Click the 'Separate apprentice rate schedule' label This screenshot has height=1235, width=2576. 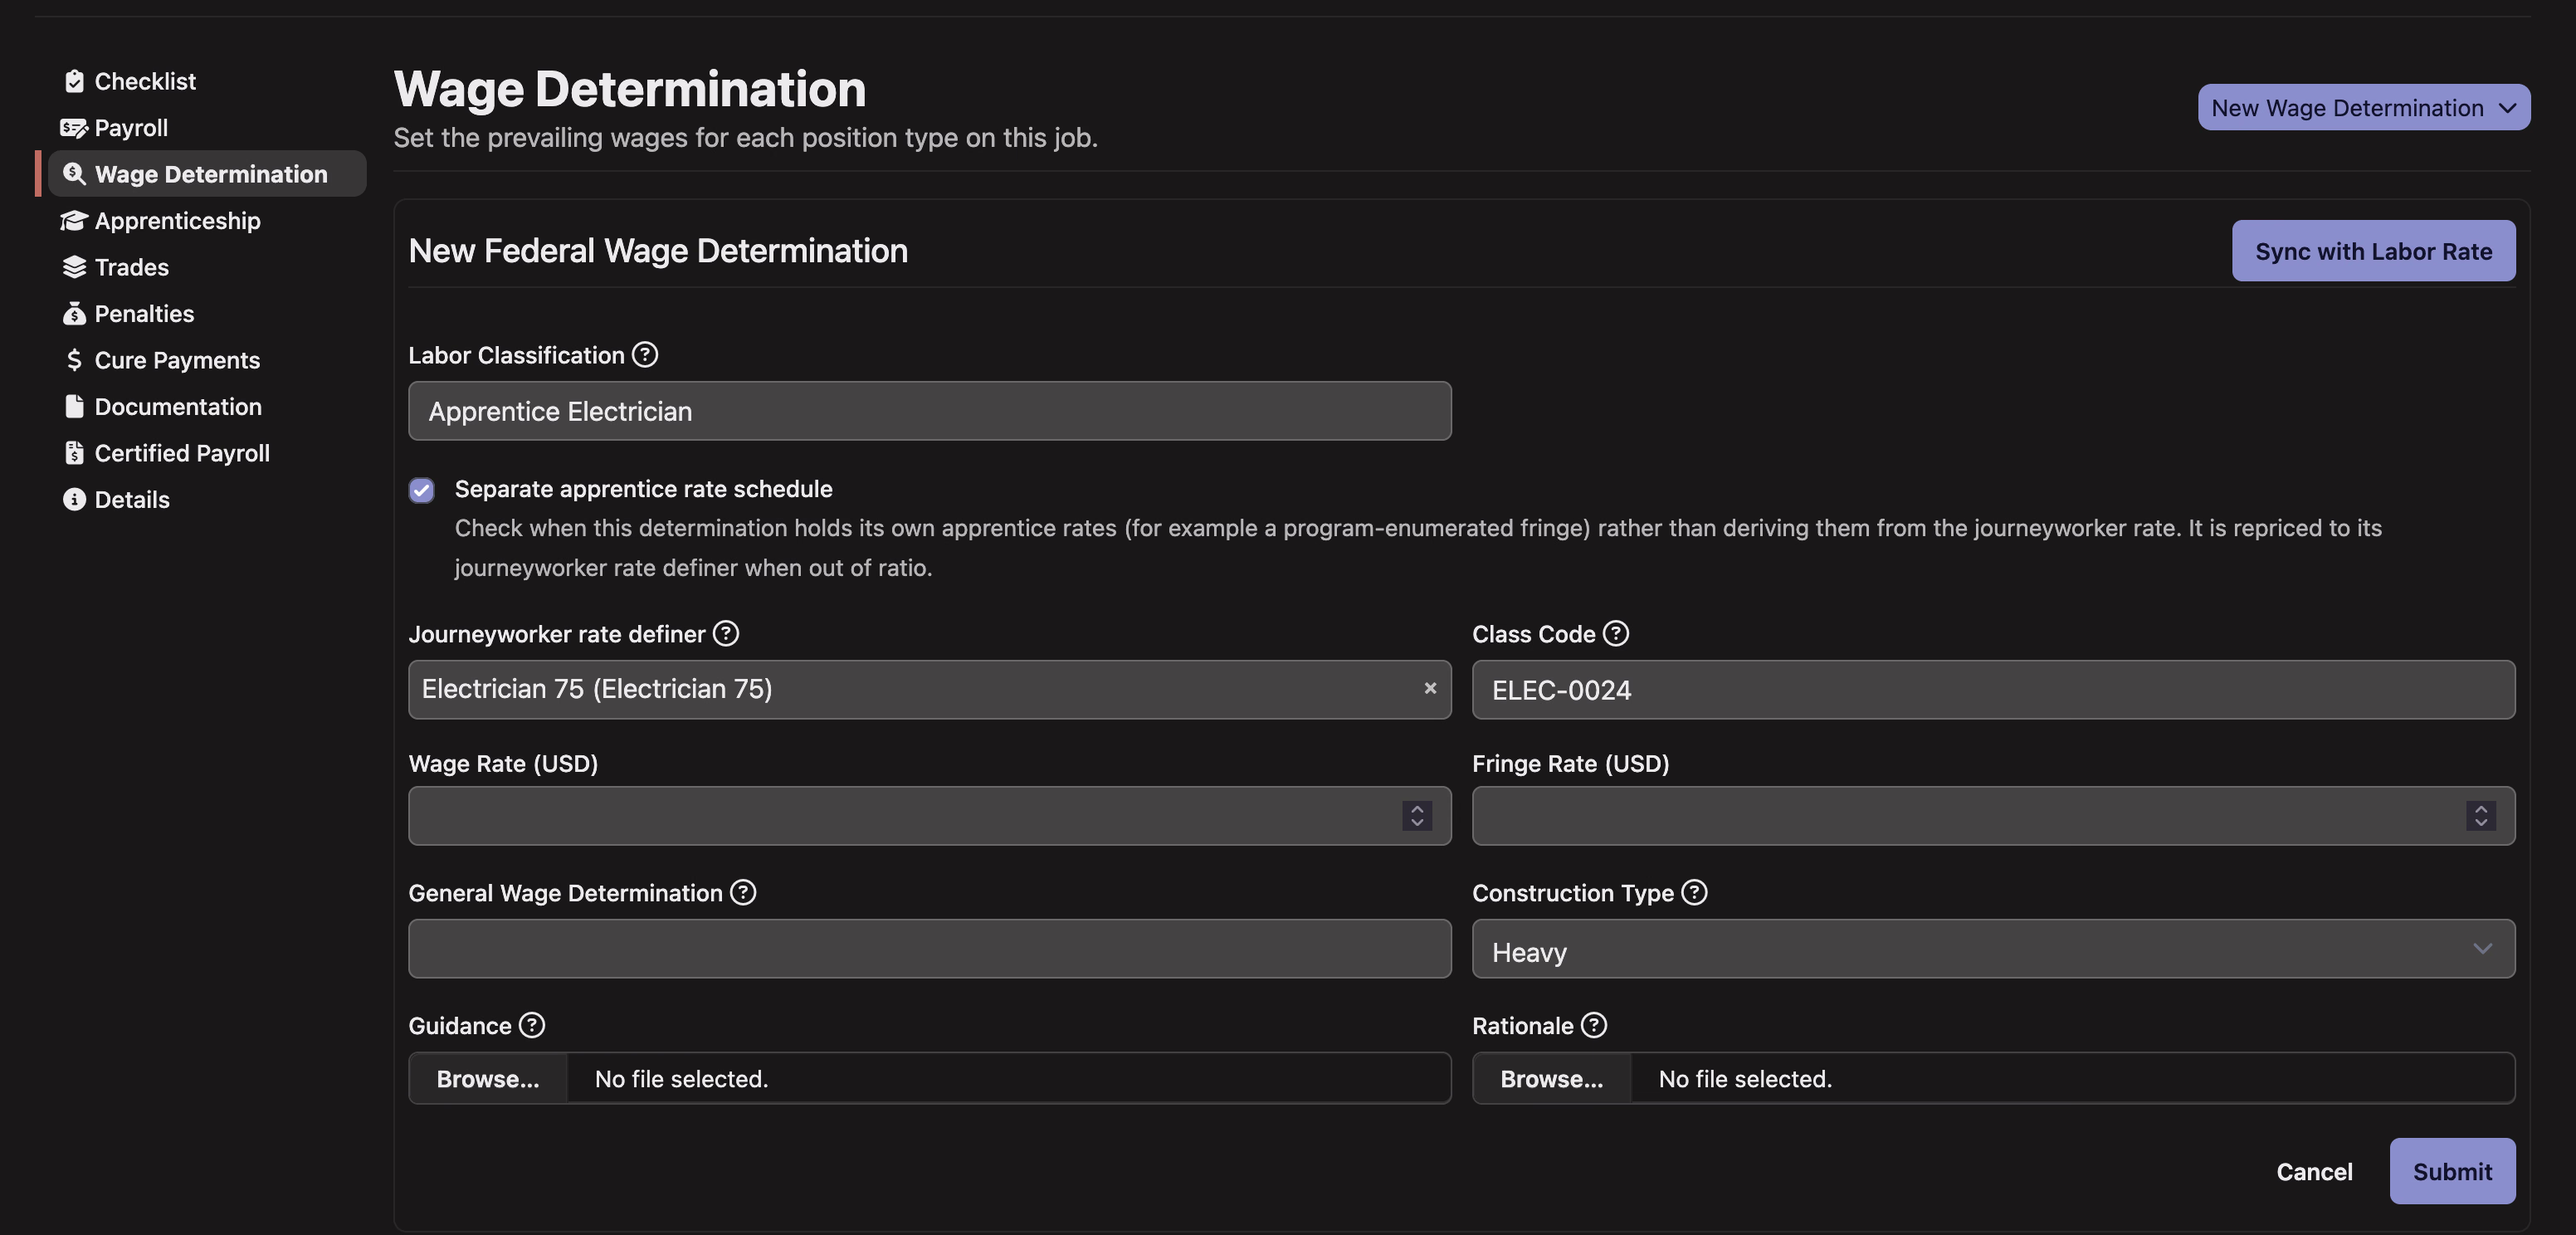pos(643,490)
